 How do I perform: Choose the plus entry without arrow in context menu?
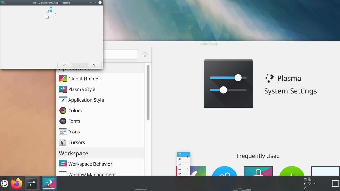tap(184, 165)
